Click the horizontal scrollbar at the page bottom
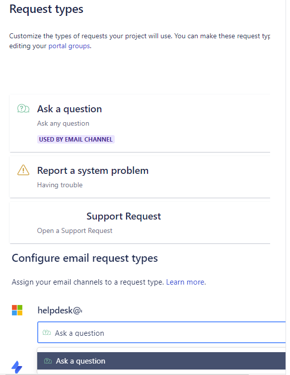Image resolution: width=290 pixels, height=375 pixels. point(127,374)
